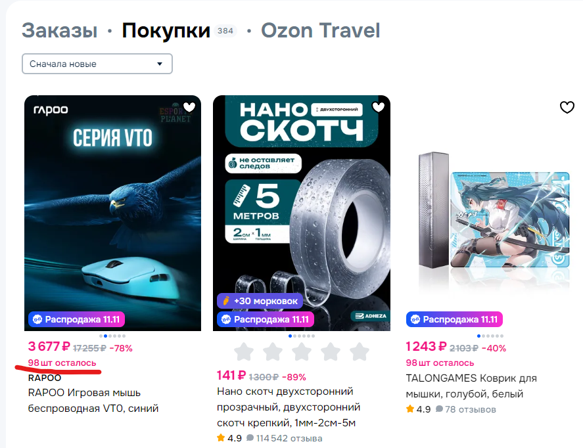Toggle favorite heart on TALONGAMES mousepad card

pyautogui.click(x=567, y=107)
